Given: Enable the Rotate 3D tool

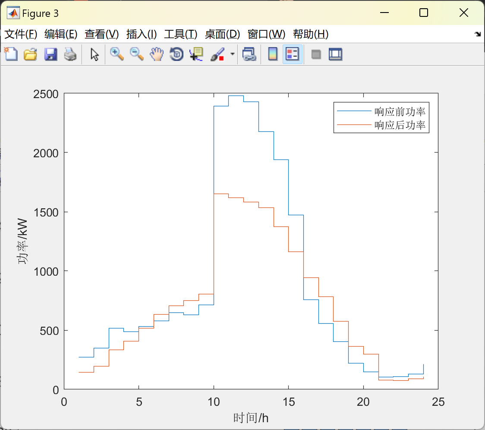Looking at the screenshot, I should pyautogui.click(x=176, y=54).
